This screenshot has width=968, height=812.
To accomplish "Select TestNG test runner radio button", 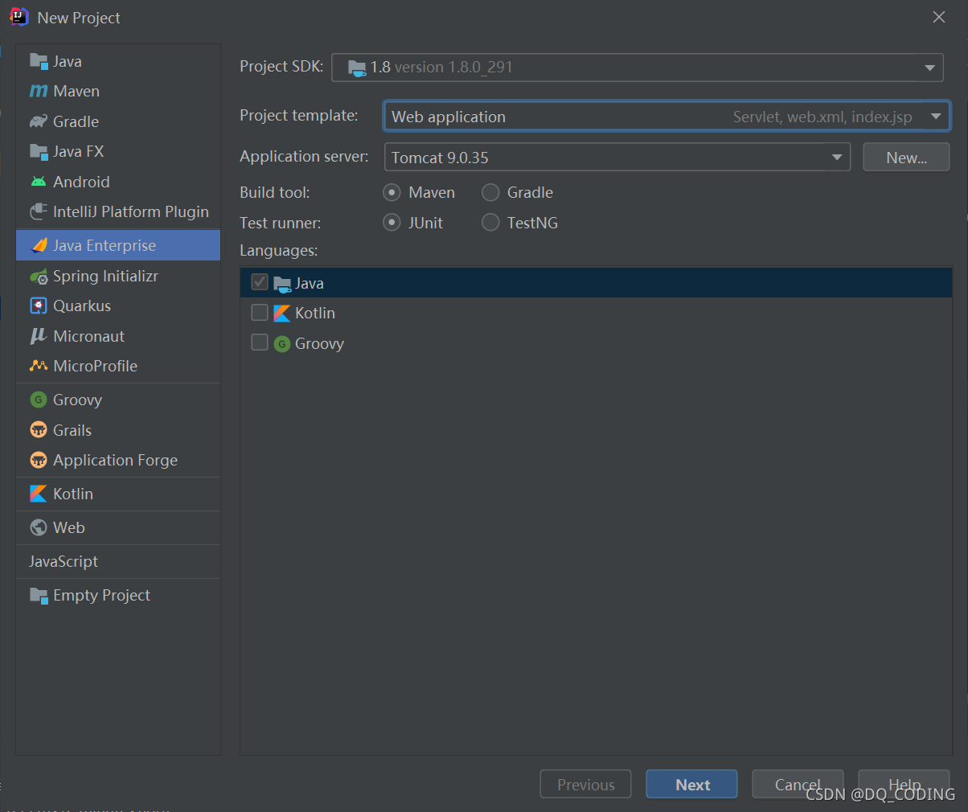I will [x=490, y=223].
